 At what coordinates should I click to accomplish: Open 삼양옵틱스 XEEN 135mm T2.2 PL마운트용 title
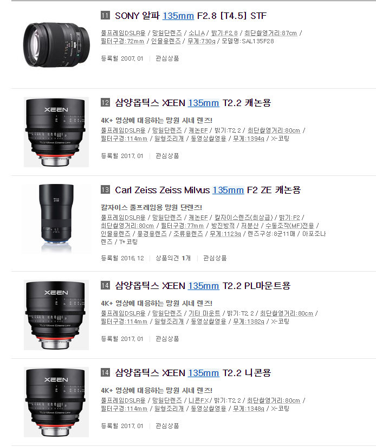pyautogui.click(x=203, y=286)
